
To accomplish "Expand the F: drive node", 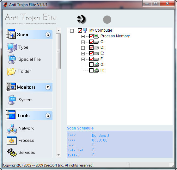I will tap(83, 59).
